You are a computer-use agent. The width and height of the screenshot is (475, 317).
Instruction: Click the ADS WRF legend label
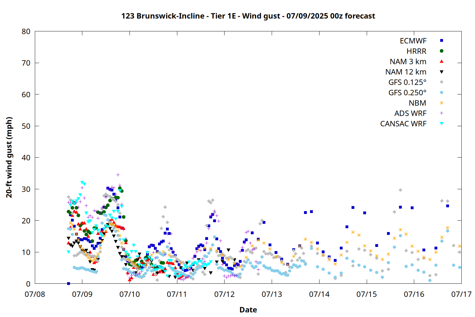[410, 113]
